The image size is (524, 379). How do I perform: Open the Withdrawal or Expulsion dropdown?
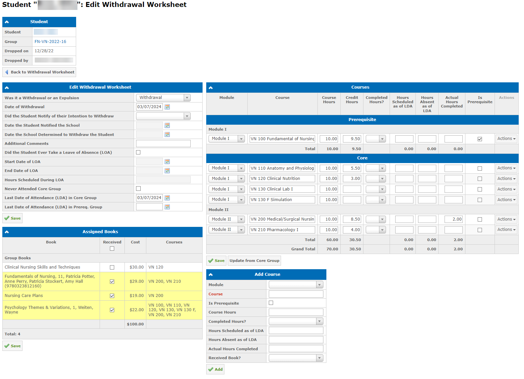163,98
